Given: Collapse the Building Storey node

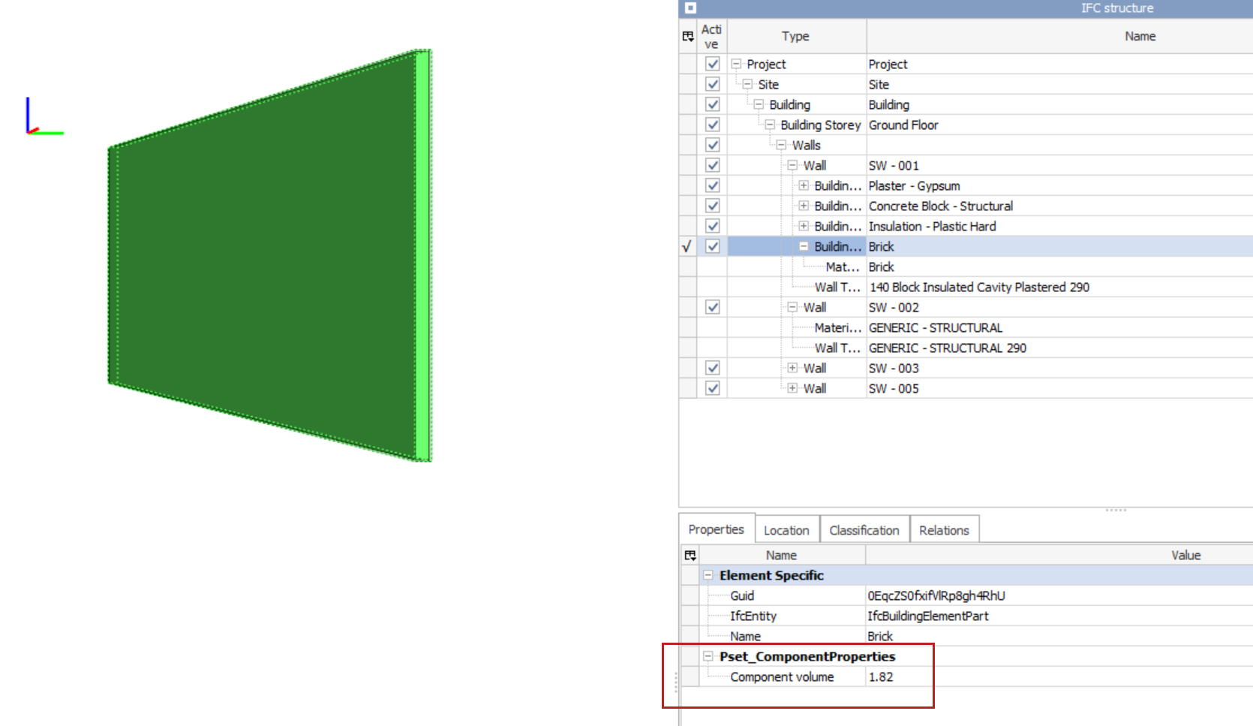Looking at the screenshot, I should tap(770, 125).
